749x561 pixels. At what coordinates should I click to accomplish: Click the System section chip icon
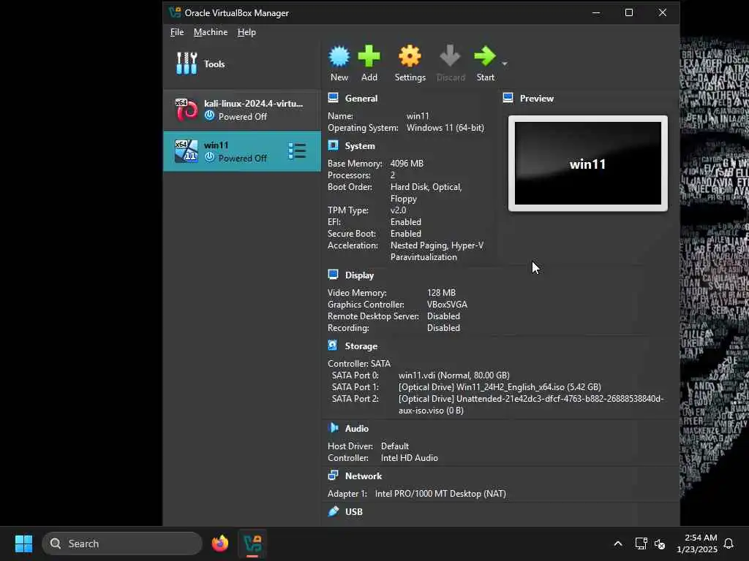tap(334, 145)
